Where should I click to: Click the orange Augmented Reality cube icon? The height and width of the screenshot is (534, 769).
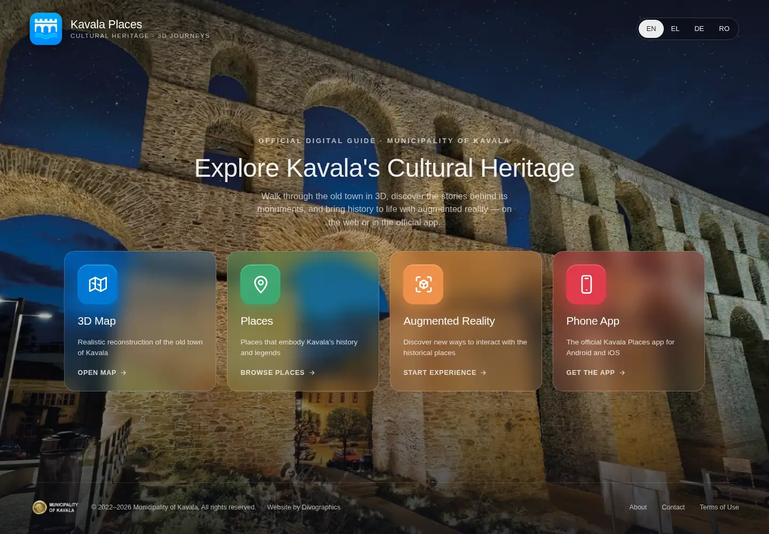(423, 285)
